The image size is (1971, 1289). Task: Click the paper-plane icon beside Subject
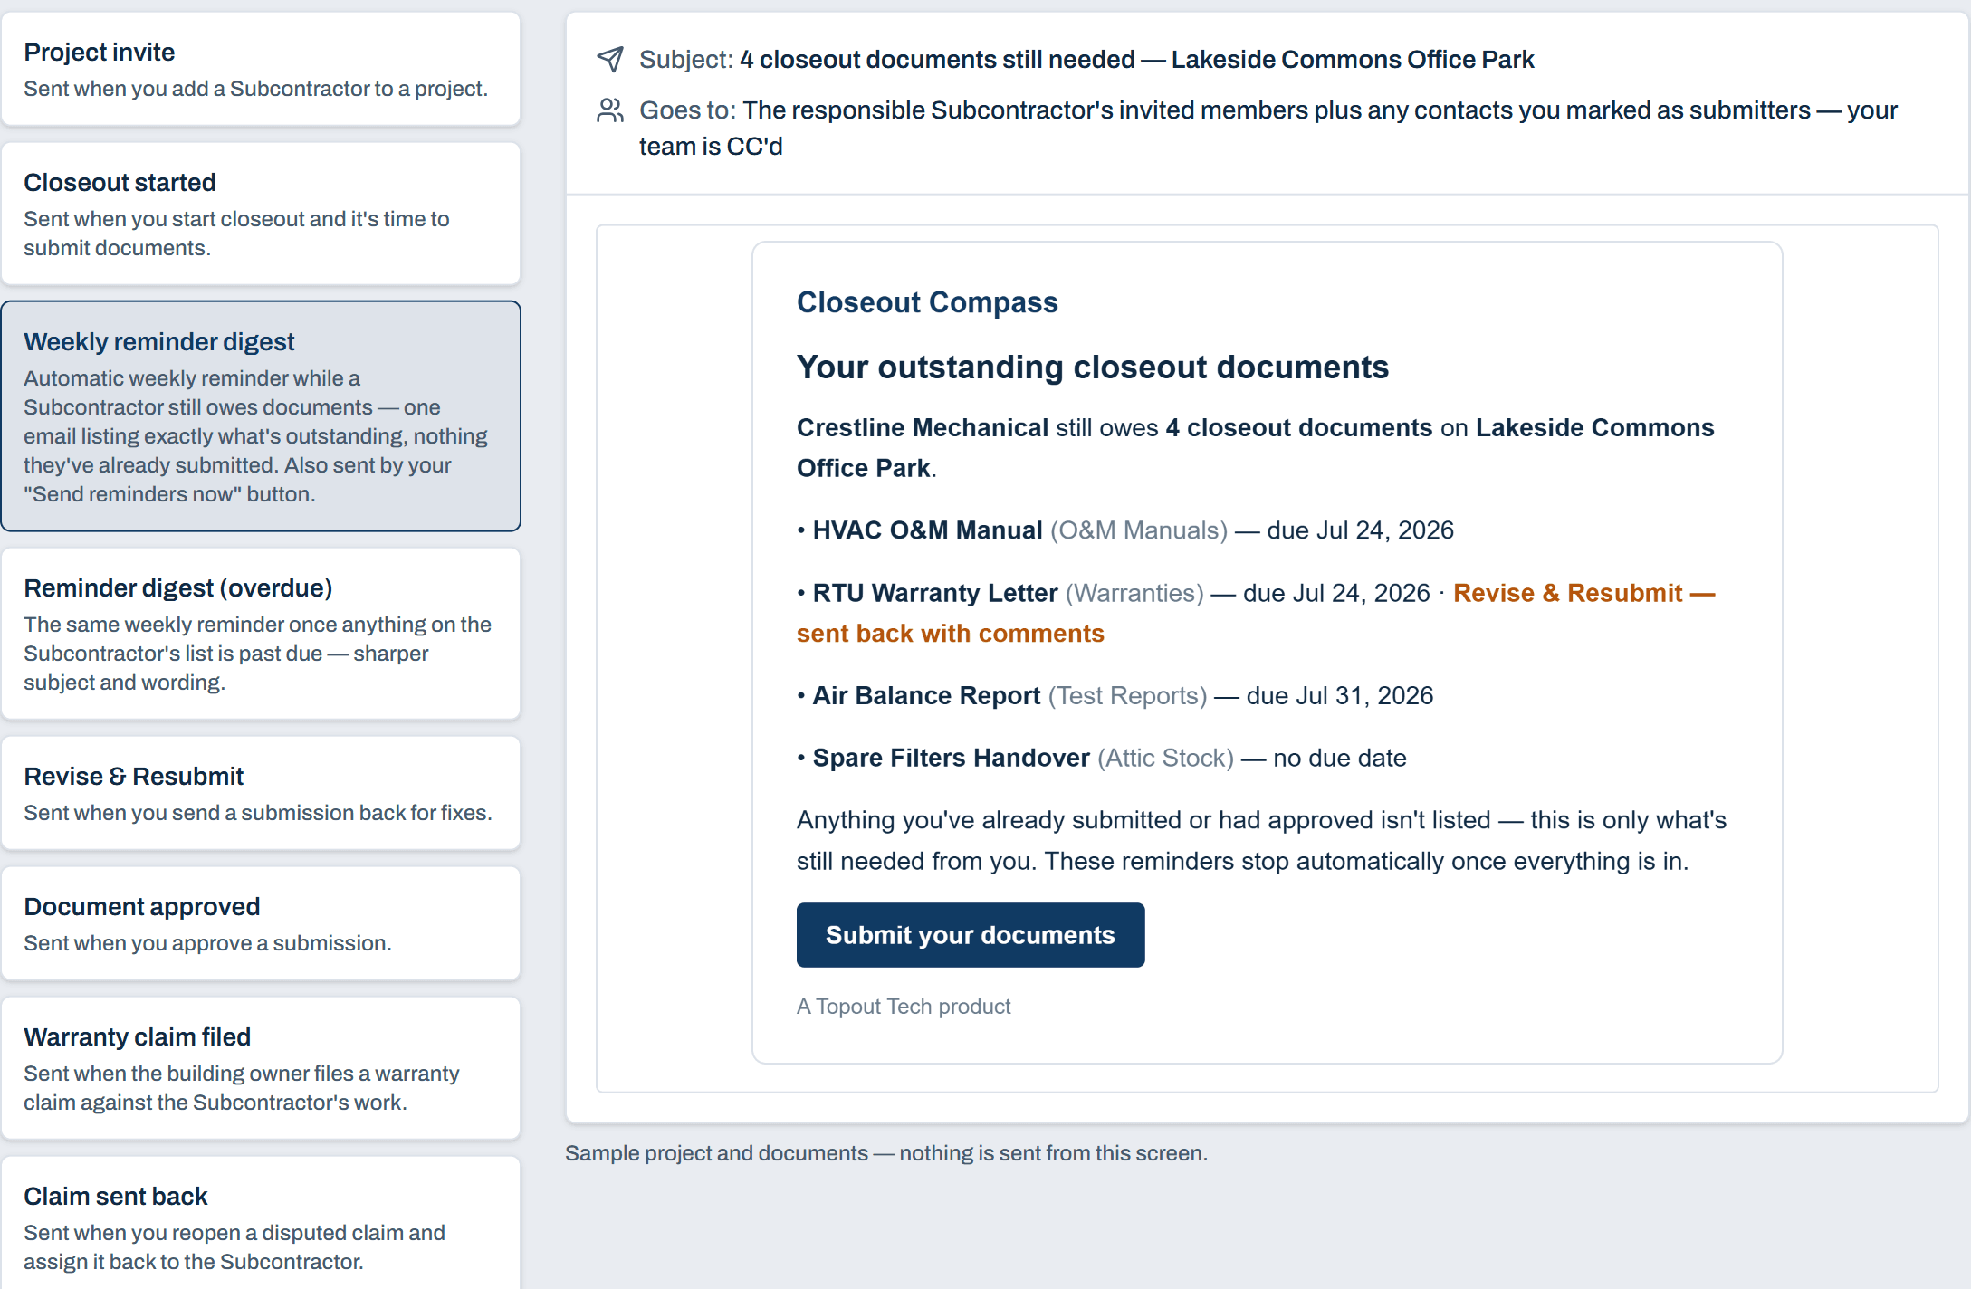coord(610,60)
